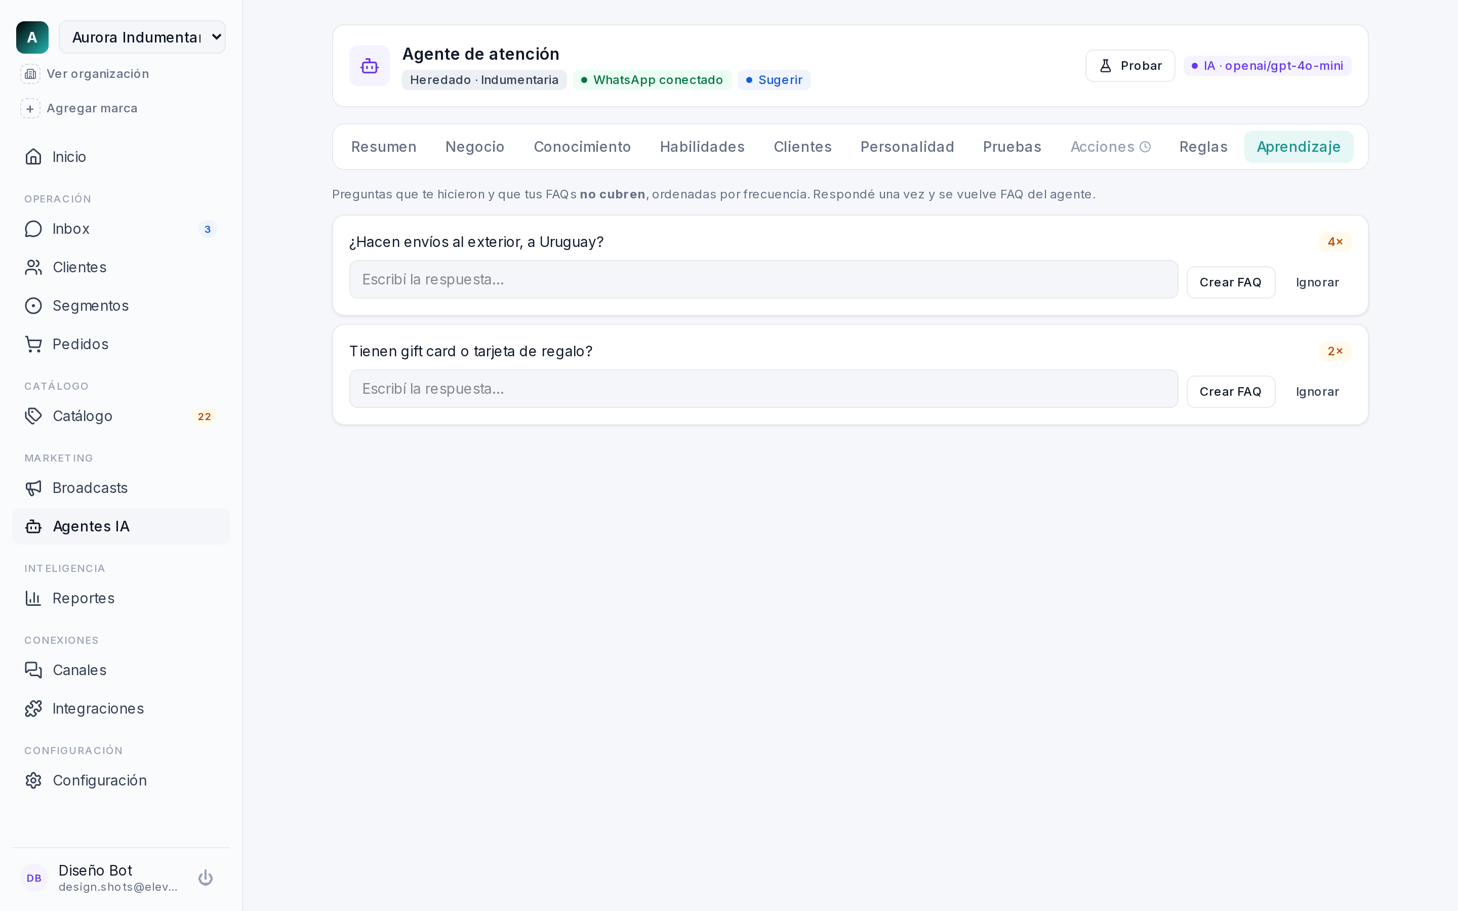This screenshot has width=1458, height=911.
Task: Click the WhatsApp conectado status badge
Action: (653, 80)
